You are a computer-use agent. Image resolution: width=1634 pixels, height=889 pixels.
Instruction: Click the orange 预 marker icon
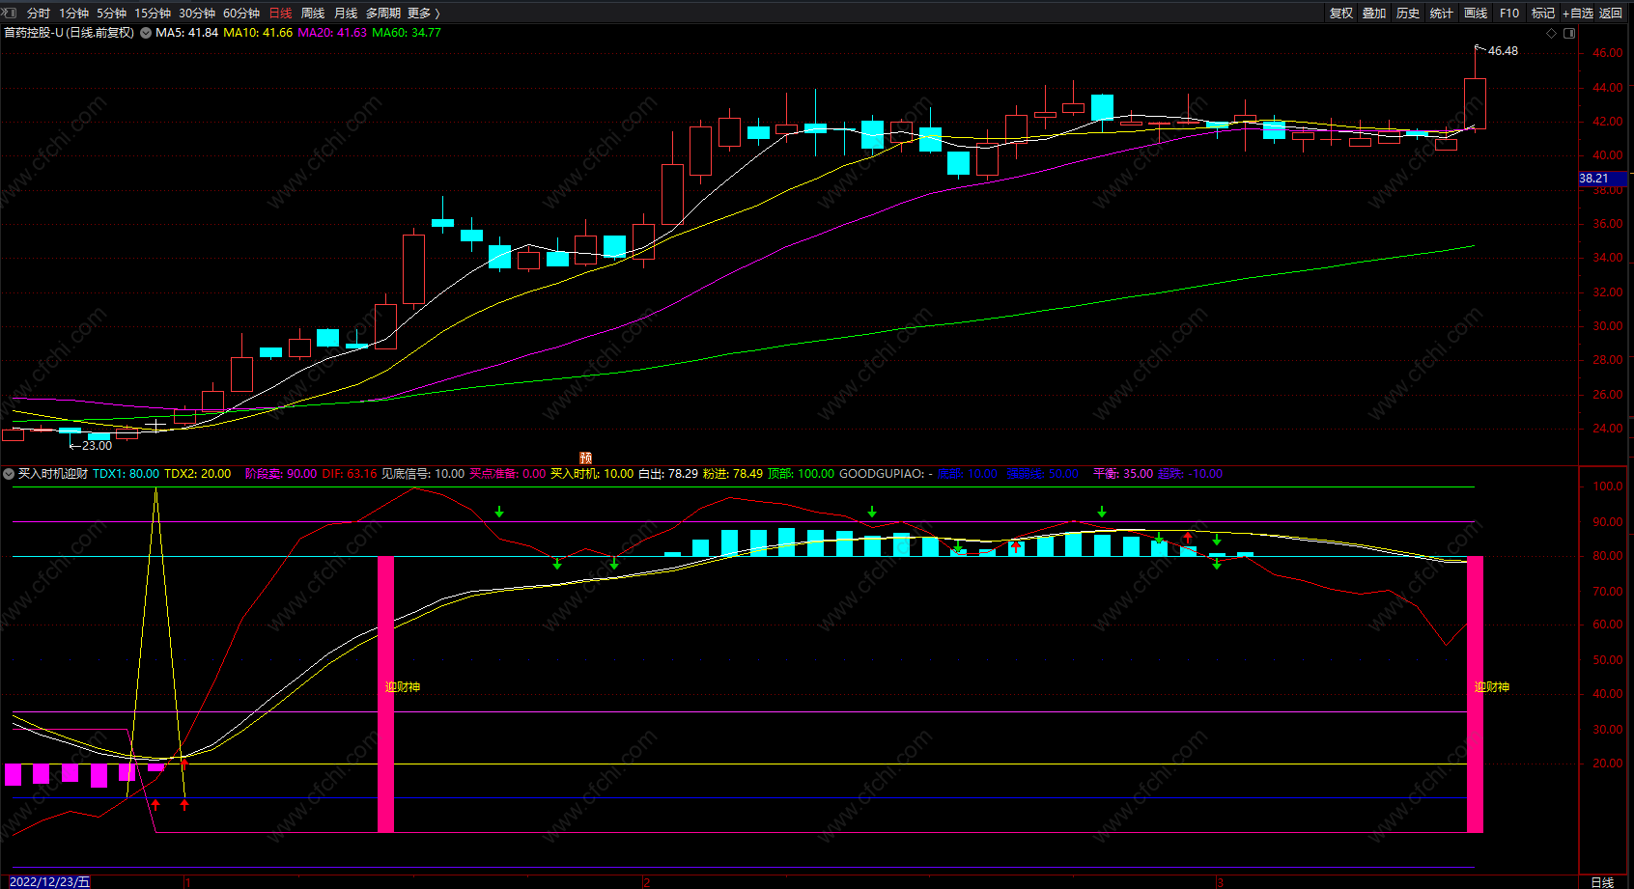(x=585, y=458)
